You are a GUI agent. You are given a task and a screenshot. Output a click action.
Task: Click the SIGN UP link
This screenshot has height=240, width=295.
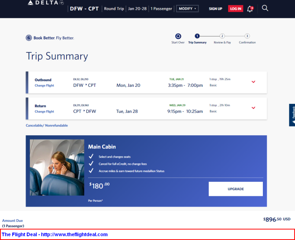pyautogui.click(x=215, y=9)
